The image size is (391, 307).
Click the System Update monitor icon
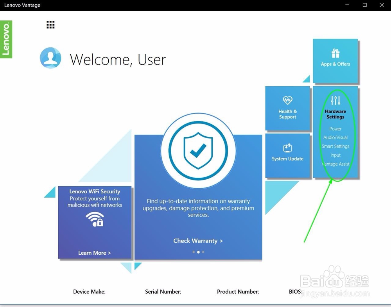pyautogui.click(x=287, y=148)
